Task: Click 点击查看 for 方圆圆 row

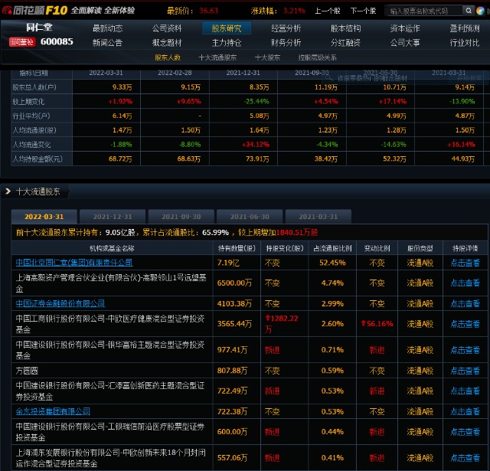Action: tap(465, 371)
